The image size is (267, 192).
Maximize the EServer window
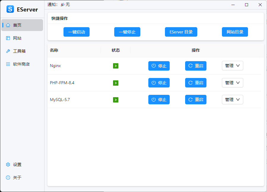247,5
